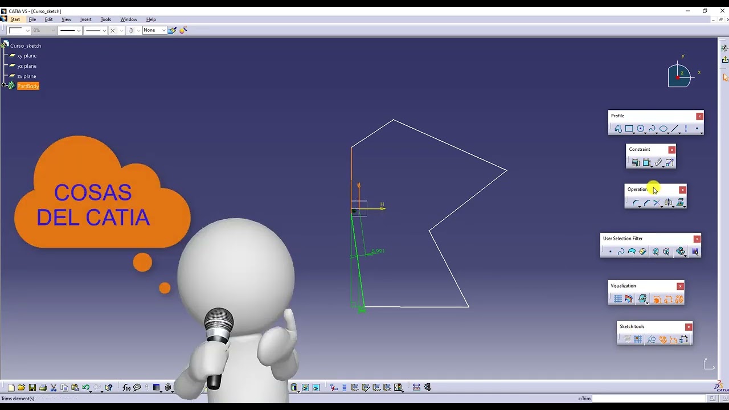Click the Cut scissors icon
The height and width of the screenshot is (410, 729).
click(x=54, y=388)
